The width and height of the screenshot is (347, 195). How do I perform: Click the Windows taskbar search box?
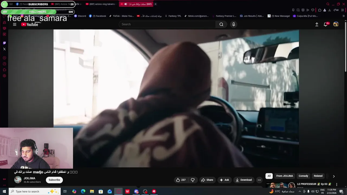pos(34,191)
